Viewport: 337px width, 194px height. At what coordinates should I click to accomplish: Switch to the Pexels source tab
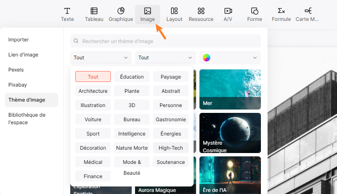click(x=16, y=70)
